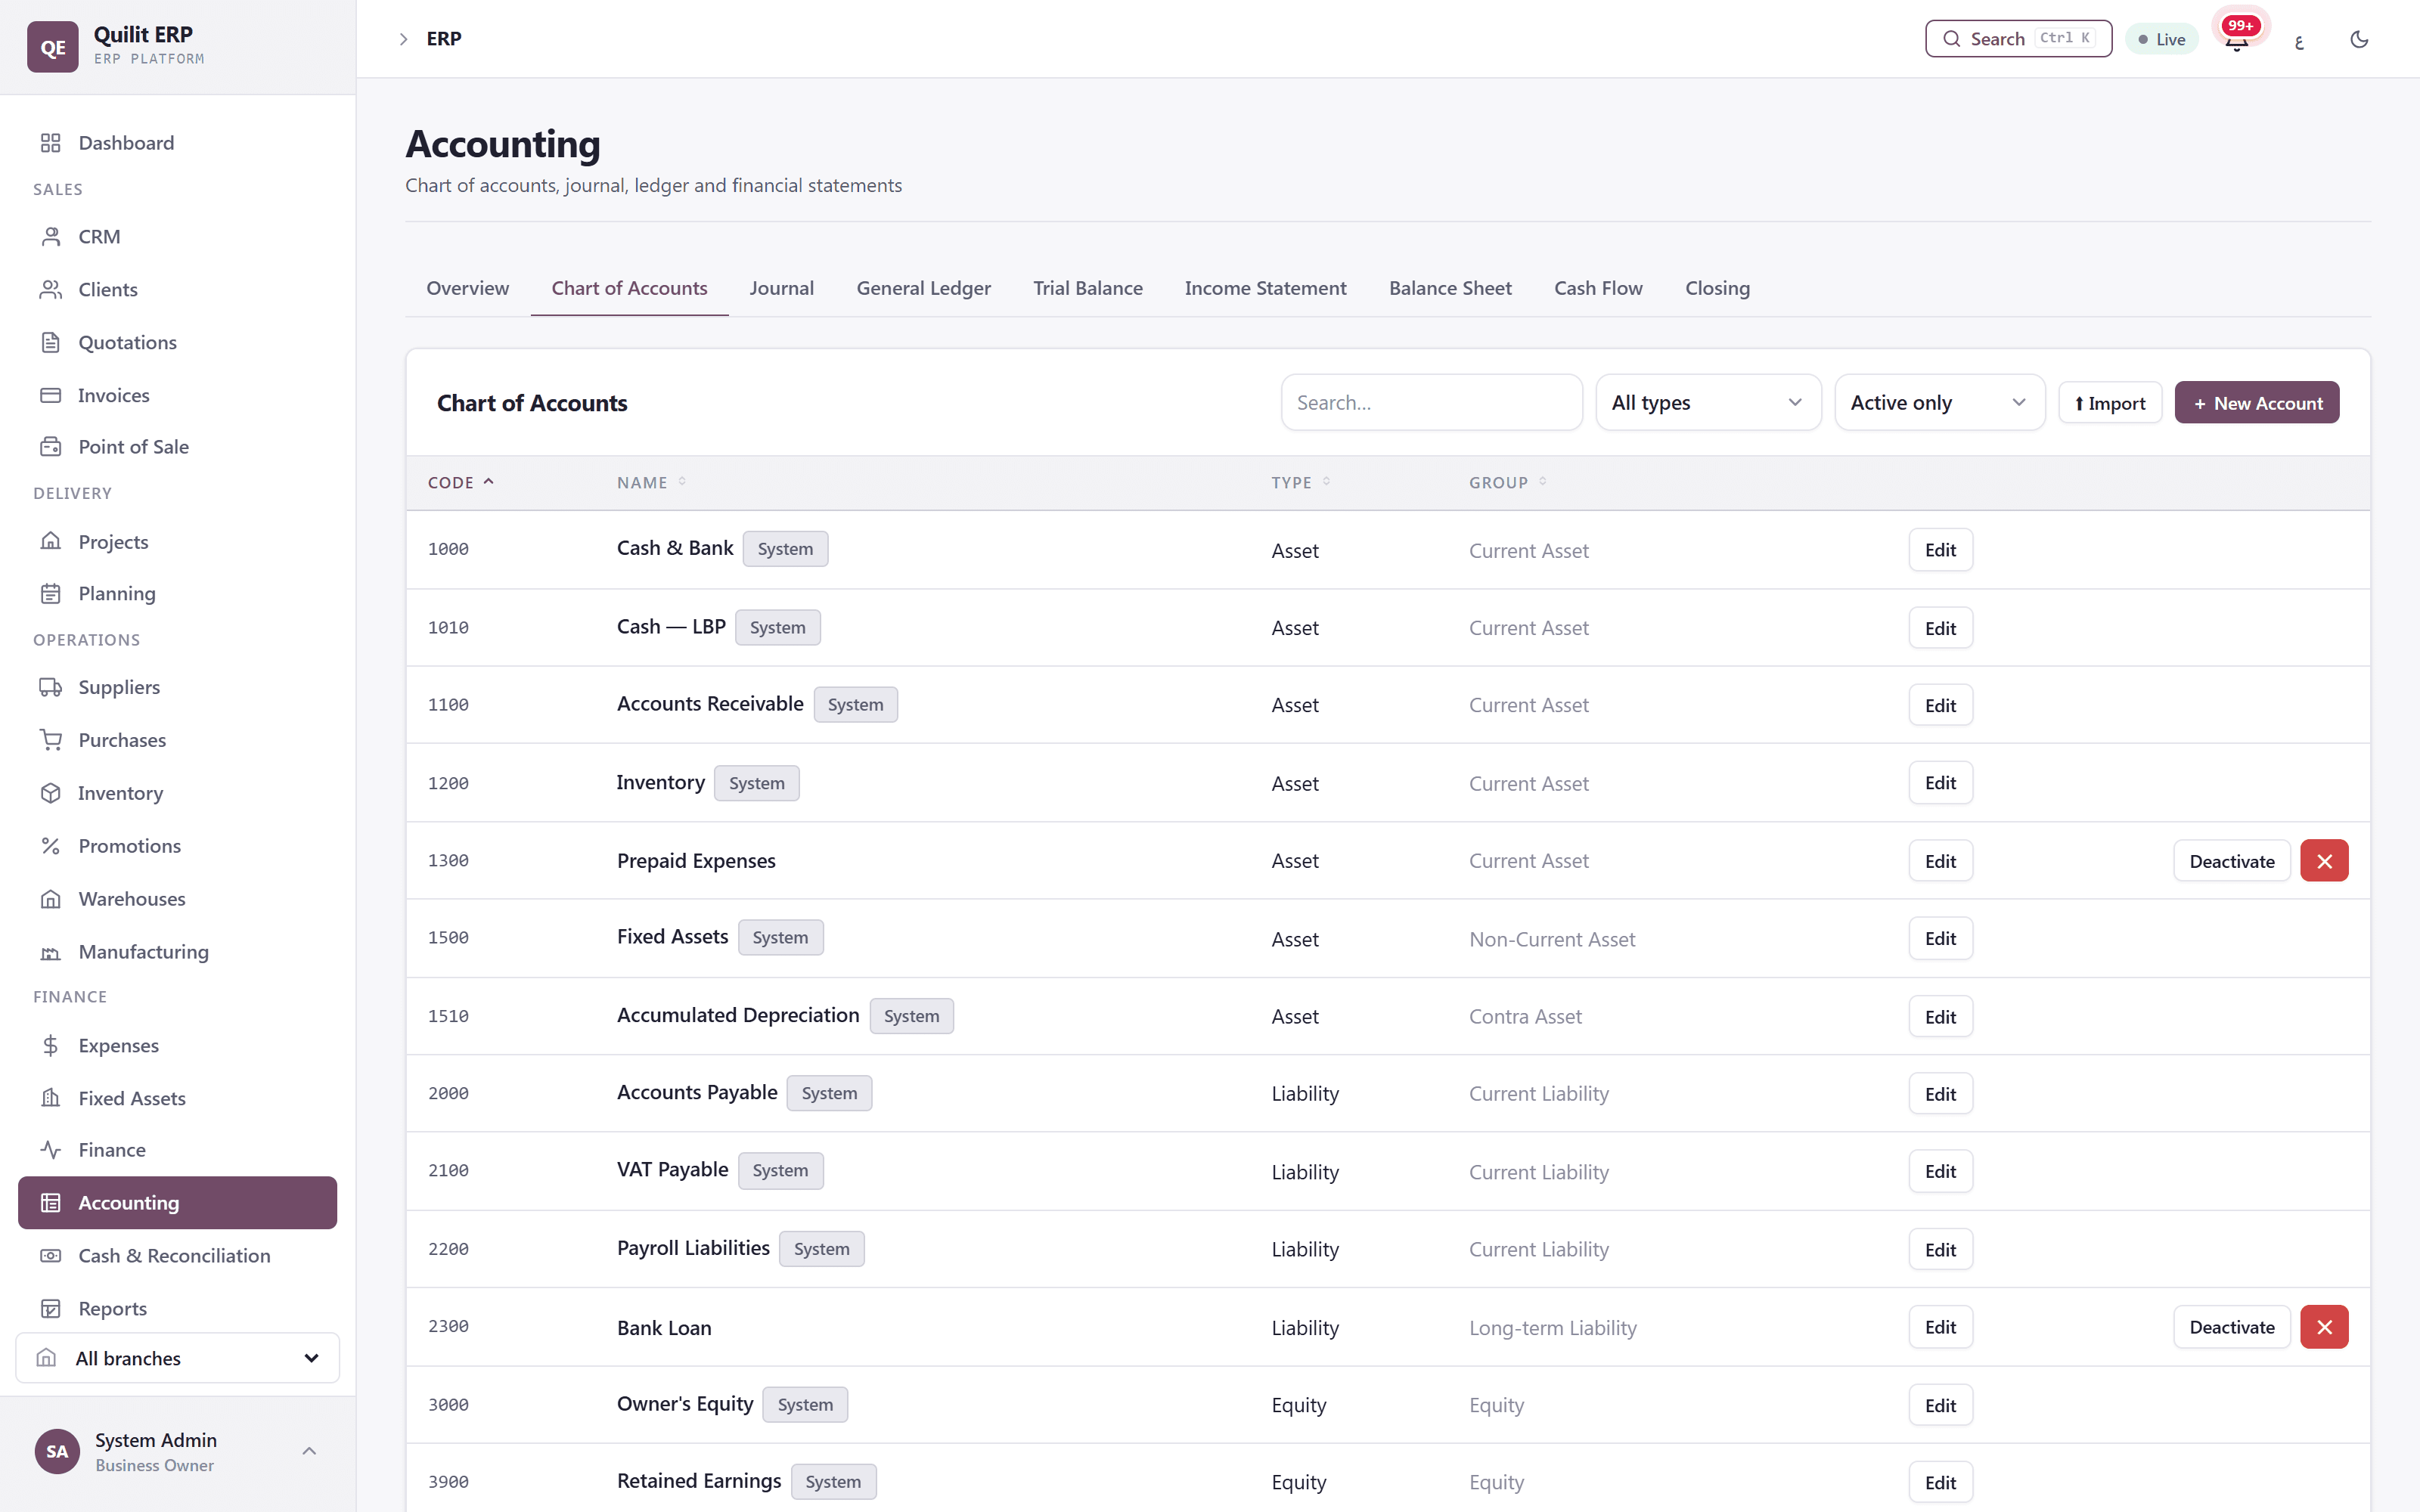Open the All branches selector

coord(178,1358)
